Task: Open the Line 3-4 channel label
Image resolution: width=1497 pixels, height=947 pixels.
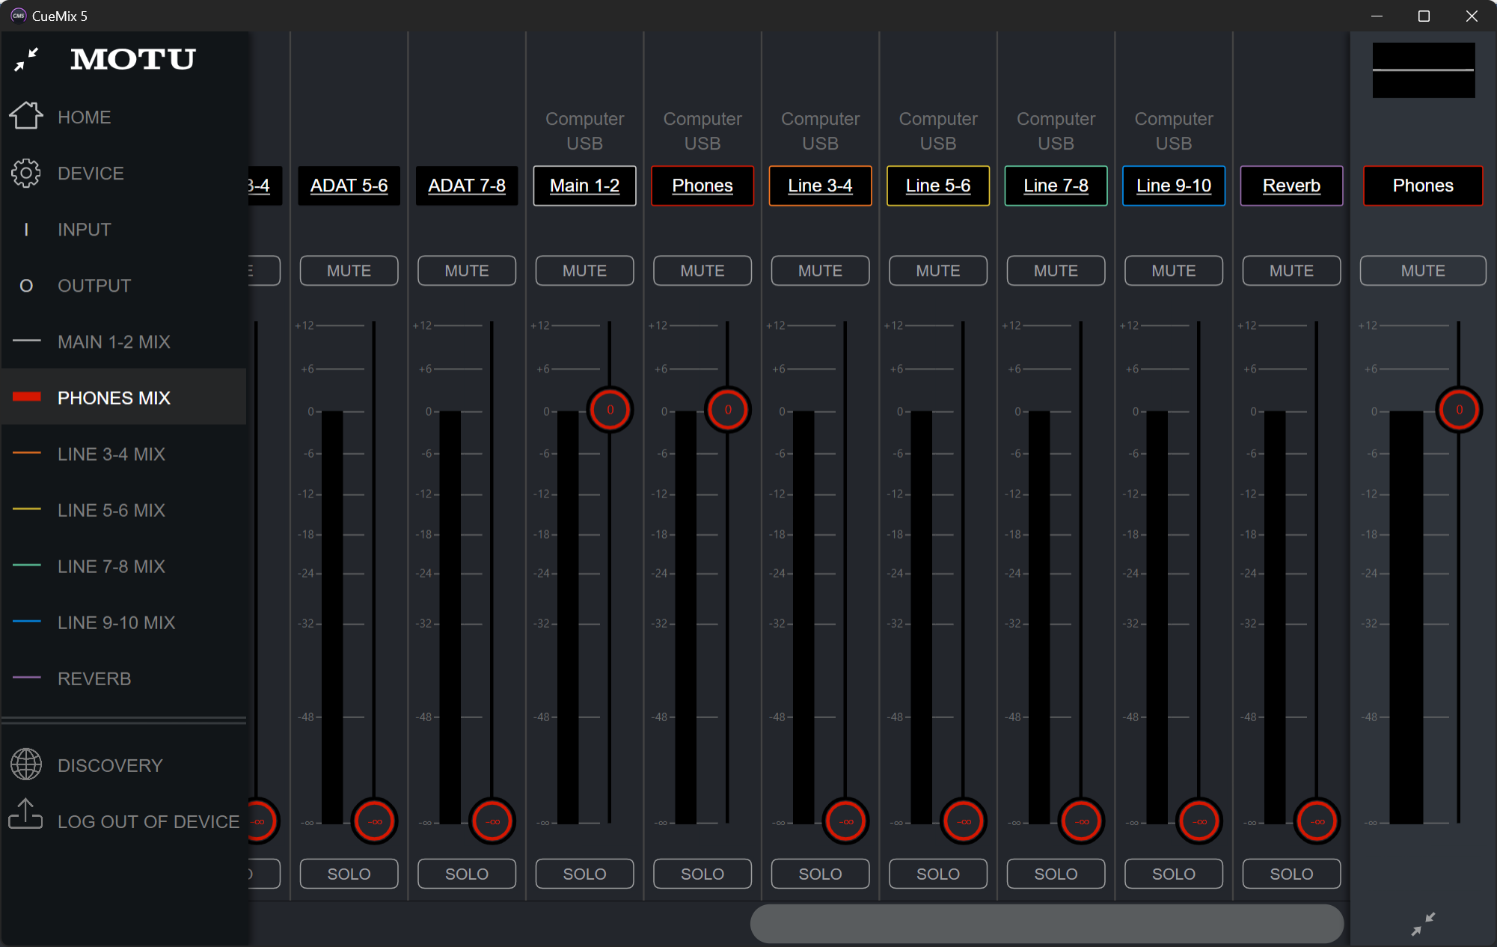Action: [x=820, y=186]
